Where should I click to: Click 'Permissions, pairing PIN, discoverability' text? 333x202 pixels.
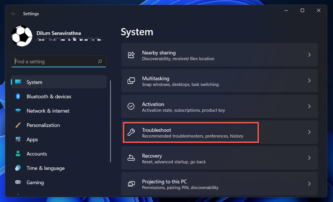[180, 188]
